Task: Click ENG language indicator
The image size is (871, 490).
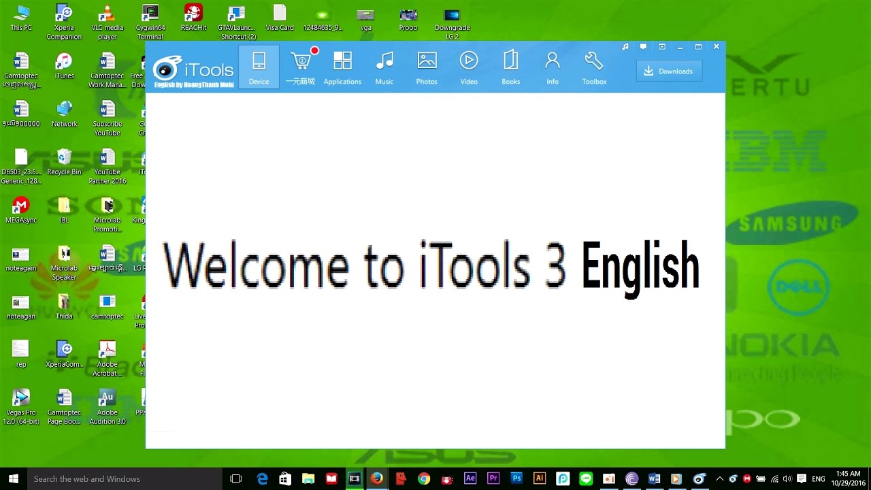Action: [819, 478]
